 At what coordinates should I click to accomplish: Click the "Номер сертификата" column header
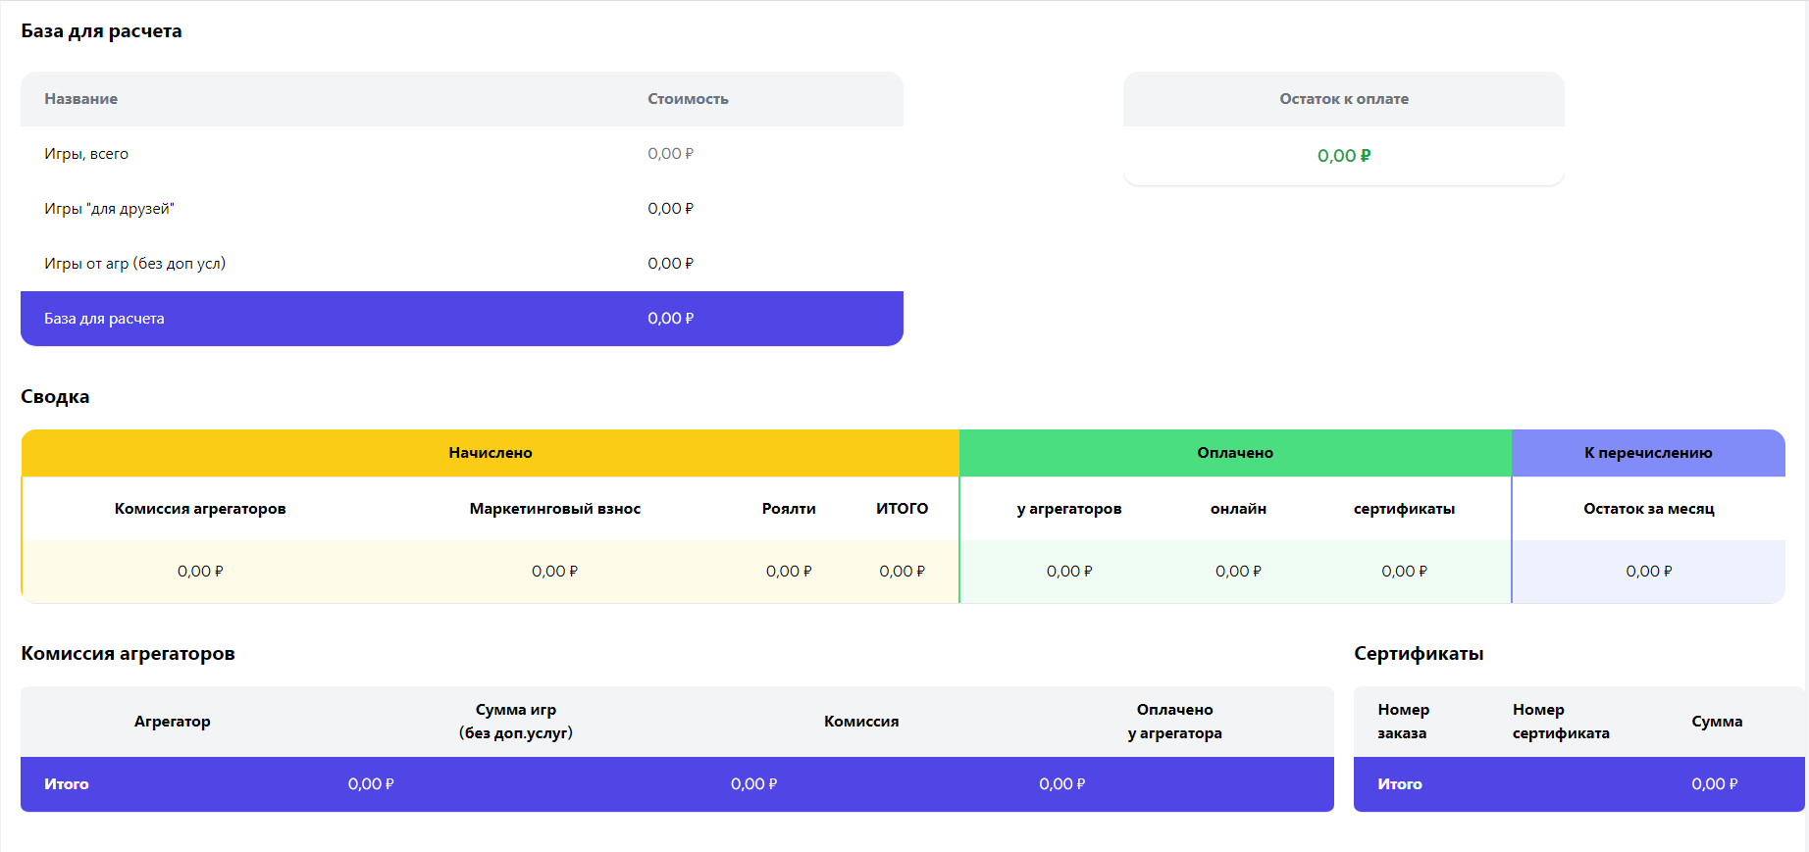[1560, 722]
